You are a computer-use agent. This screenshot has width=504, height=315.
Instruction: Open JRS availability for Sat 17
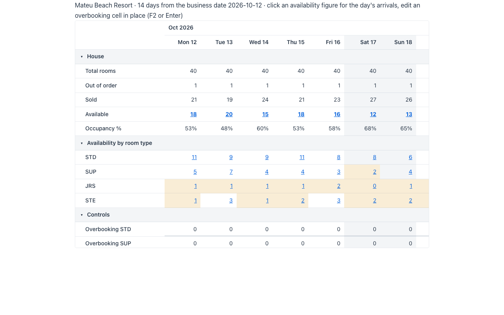pyautogui.click(x=374, y=186)
